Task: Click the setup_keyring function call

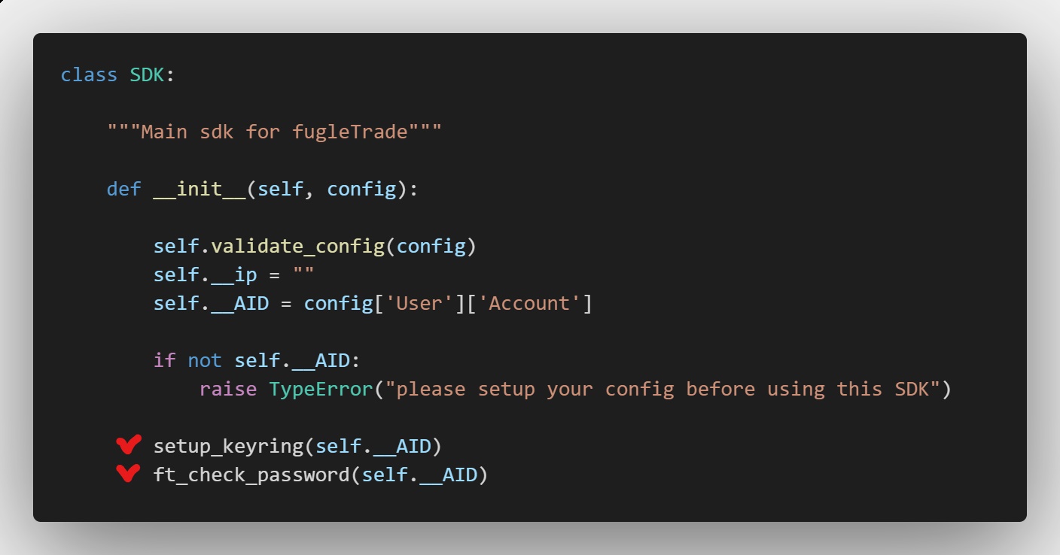Action: [228, 446]
